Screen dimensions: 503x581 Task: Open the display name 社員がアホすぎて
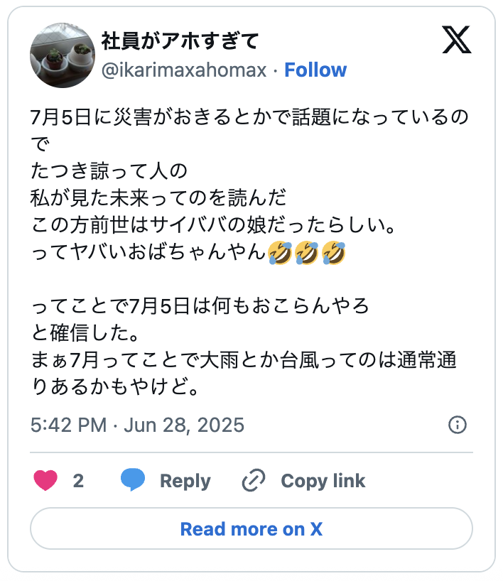(x=180, y=41)
